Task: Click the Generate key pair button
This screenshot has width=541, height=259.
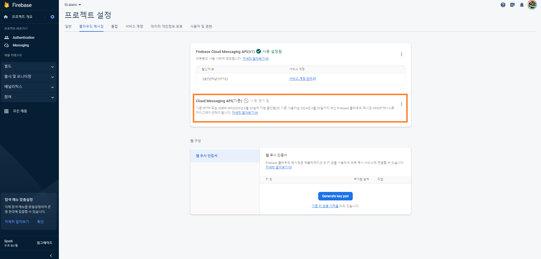Action: [335, 196]
